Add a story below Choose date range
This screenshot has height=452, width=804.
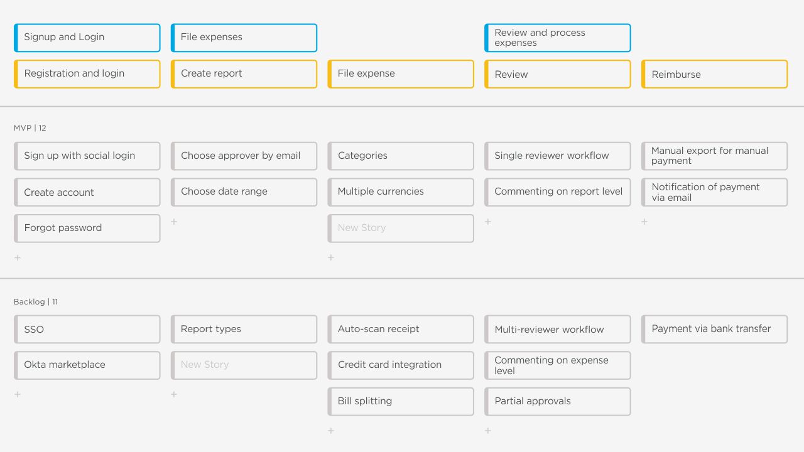point(174,222)
